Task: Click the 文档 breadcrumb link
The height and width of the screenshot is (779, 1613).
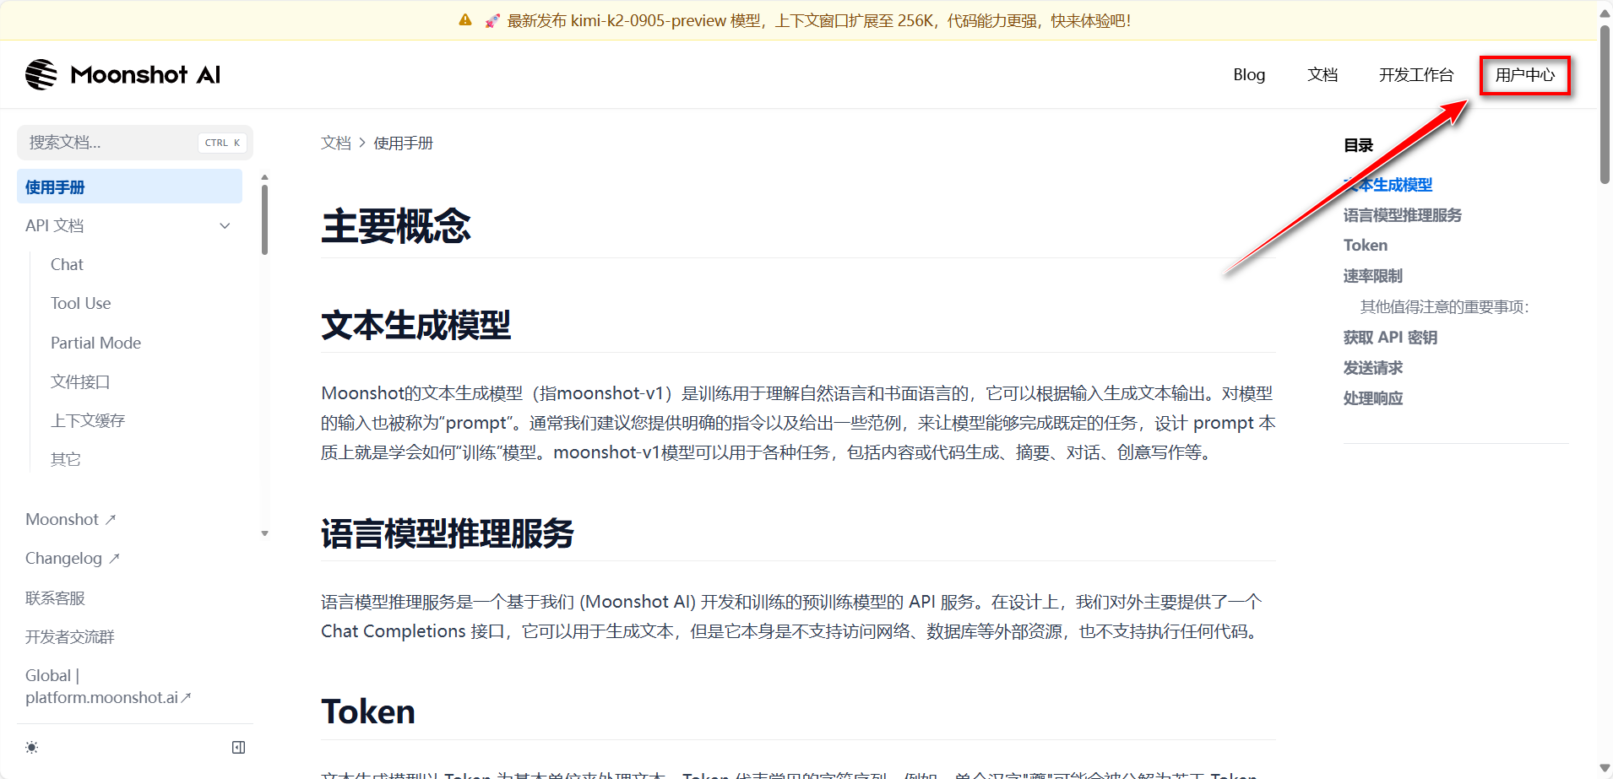Action: 335,143
